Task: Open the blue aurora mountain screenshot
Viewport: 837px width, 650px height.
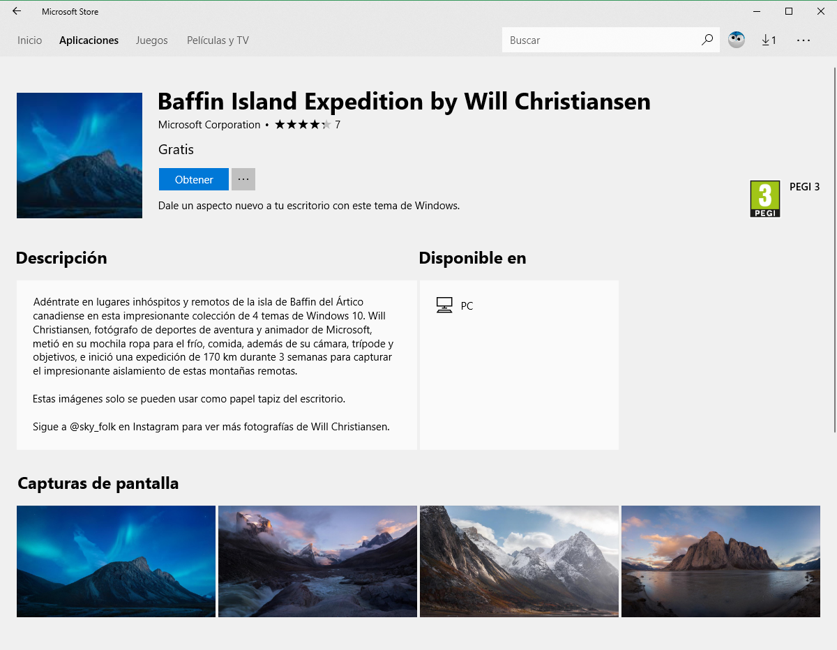Action: [116, 561]
